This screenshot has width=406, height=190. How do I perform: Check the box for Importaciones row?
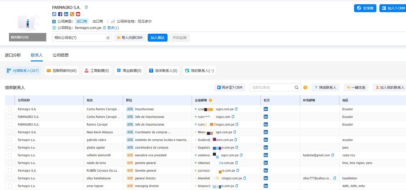[x=10, y=109]
